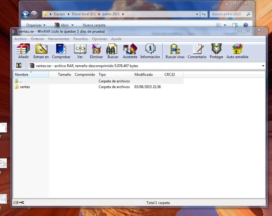The image size is (272, 216).
Task: Select the ventas folder row
Action: coord(98,87)
